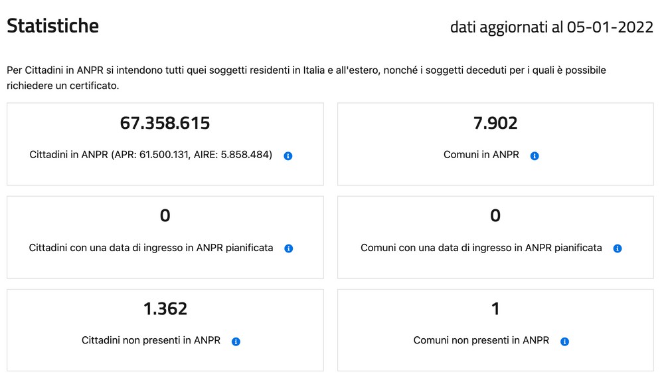Click the number 1 for comuni not present

click(495, 308)
